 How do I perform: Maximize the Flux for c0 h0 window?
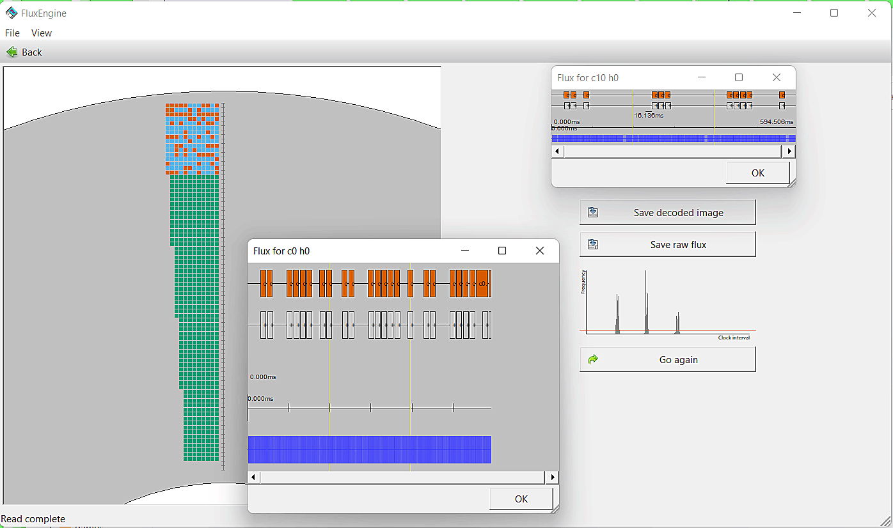[502, 251]
